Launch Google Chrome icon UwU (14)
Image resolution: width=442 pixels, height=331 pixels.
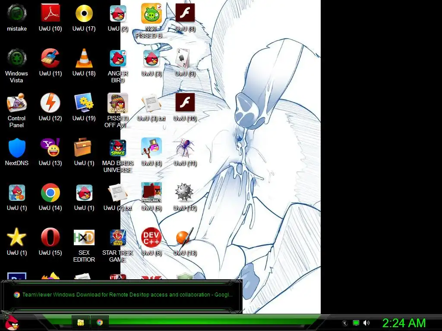[x=50, y=197]
